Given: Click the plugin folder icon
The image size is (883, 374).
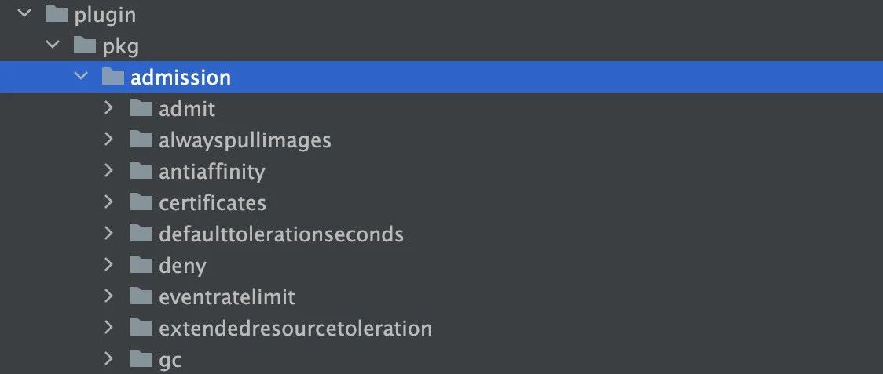Looking at the screenshot, I should tap(57, 14).
